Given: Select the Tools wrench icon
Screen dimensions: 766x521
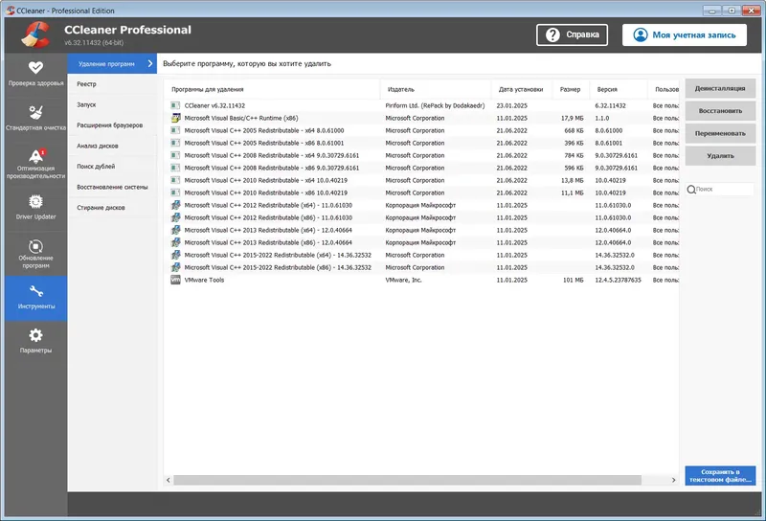Looking at the screenshot, I should [x=36, y=291].
